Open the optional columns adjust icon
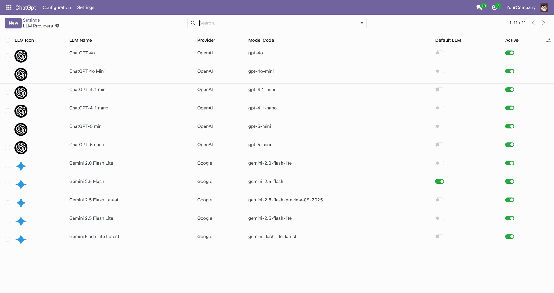The height and width of the screenshot is (293, 554). pyautogui.click(x=548, y=40)
